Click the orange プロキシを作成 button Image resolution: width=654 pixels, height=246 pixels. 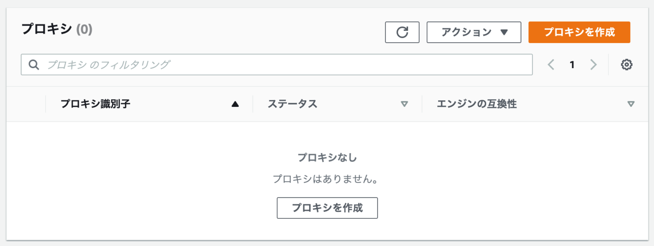click(579, 32)
